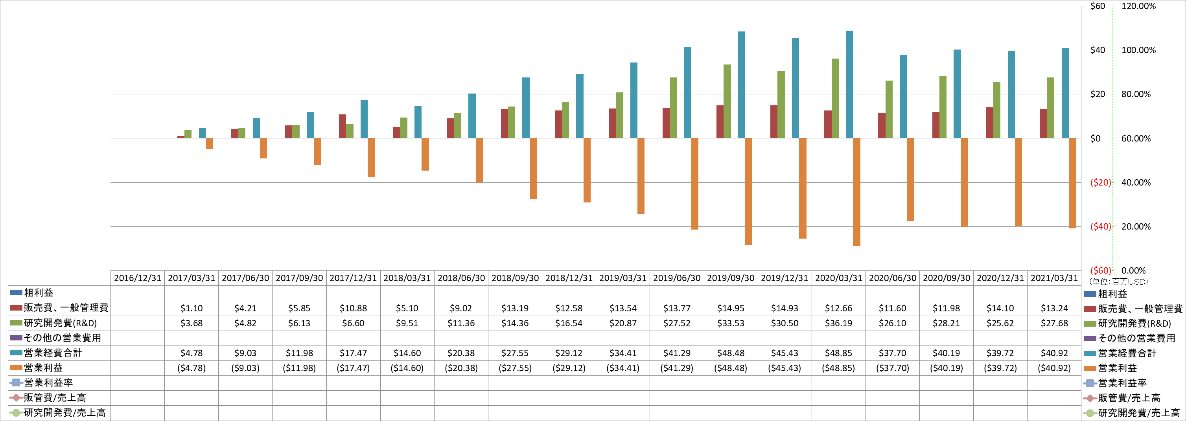Select the $27.68 R&D cell
The image size is (1186, 421).
click(x=1054, y=323)
